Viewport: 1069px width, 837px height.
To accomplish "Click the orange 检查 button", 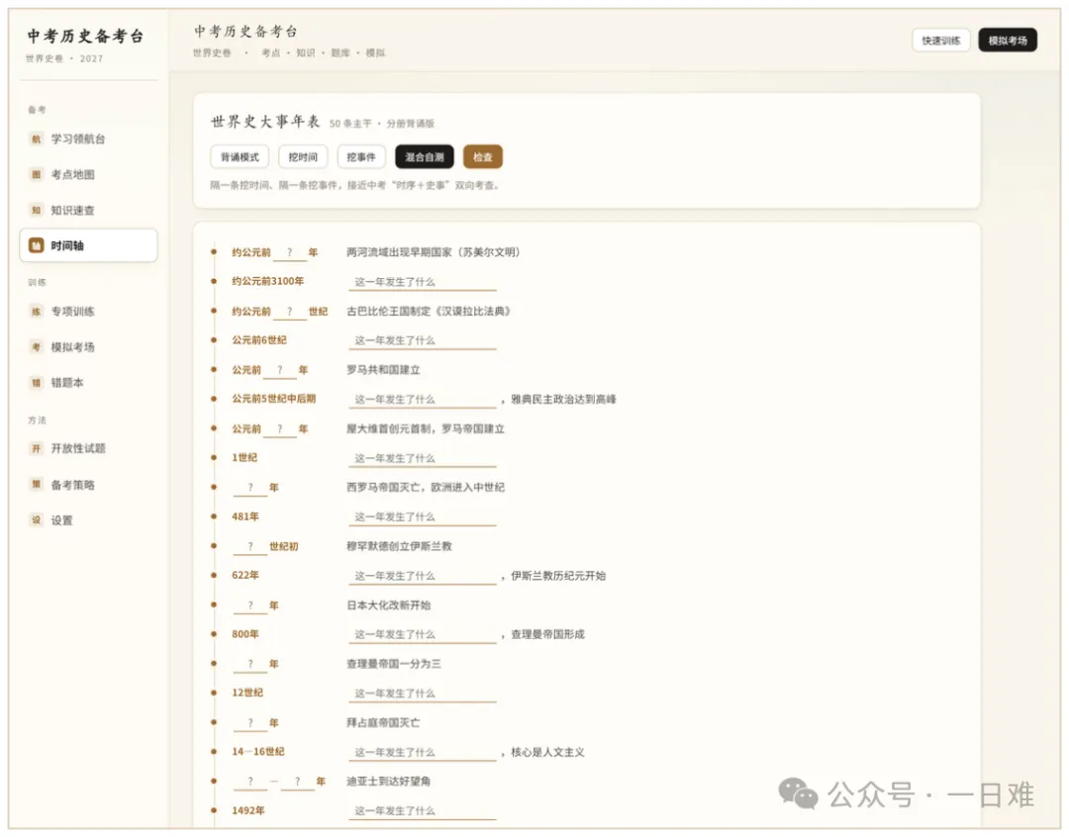I will 483,156.
